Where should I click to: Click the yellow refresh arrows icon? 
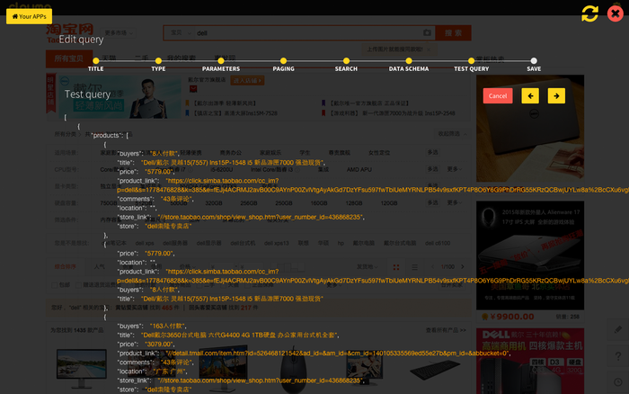[x=589, y=13]
